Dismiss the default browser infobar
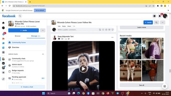Viewport: 171px width, 96px height. pyautogui.click(x=168, y=10)
